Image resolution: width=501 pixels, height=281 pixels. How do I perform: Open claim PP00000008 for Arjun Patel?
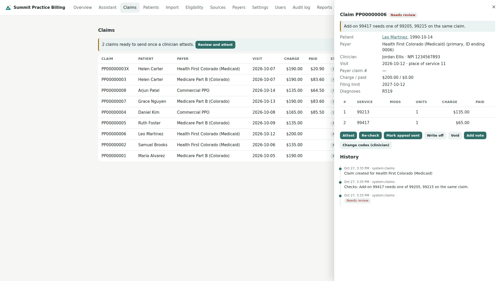[216, 91]
